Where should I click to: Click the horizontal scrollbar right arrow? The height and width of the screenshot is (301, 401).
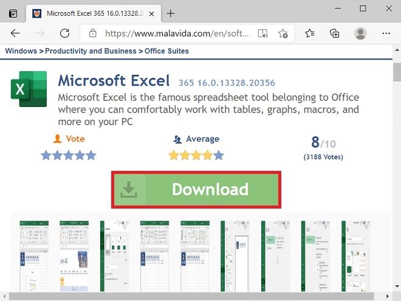[x=388, y=296]
